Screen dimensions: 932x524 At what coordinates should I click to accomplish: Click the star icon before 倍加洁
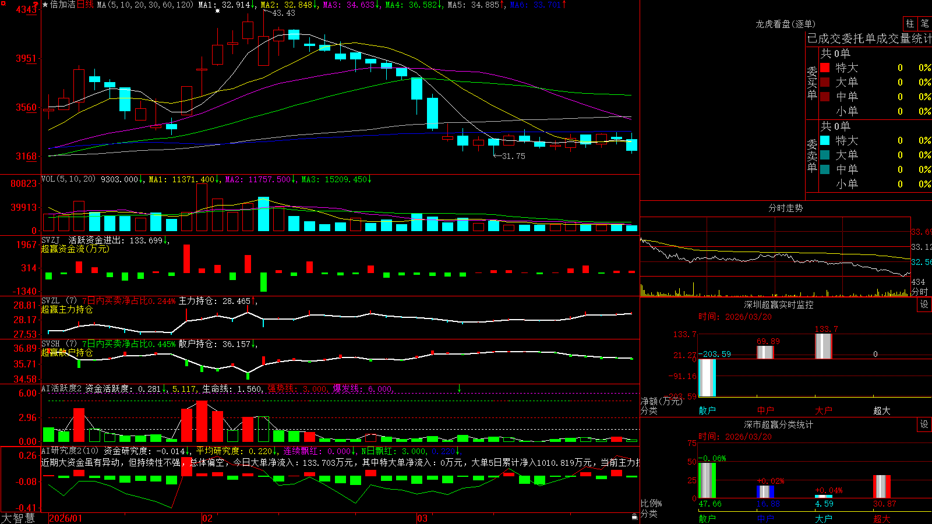click(x=45, y=5)
